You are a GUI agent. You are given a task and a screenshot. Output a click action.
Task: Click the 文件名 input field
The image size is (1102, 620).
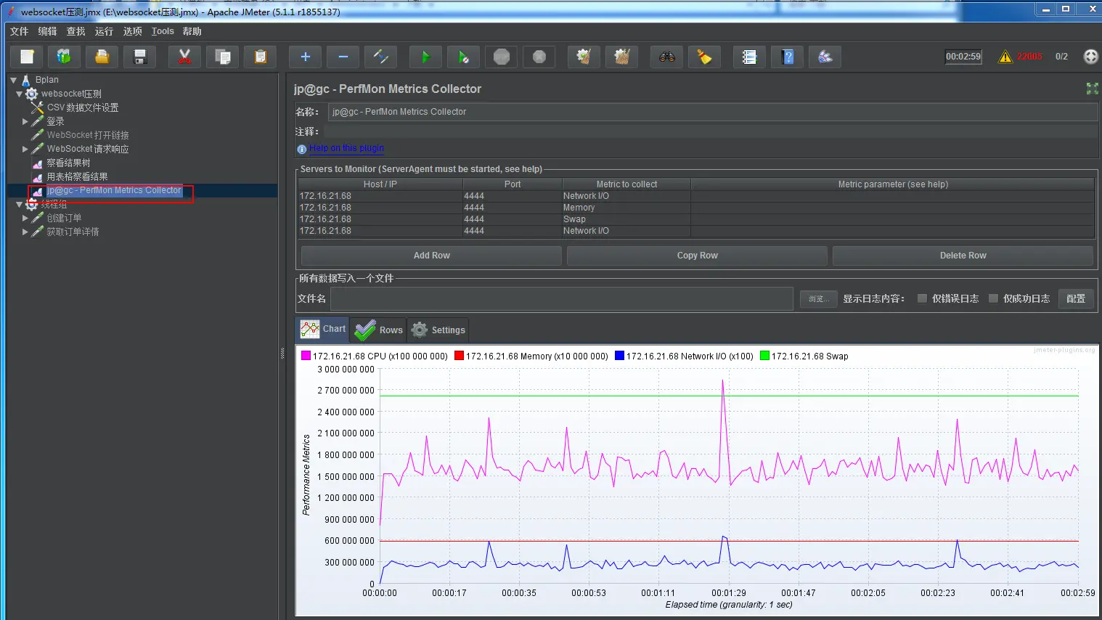(x=561, y=298)
